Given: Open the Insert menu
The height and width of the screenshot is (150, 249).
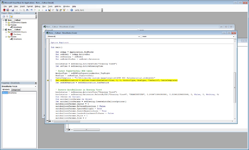Looking at the screenshot, I should point(22,6).
